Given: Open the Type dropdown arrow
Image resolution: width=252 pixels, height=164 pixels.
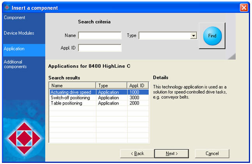Looking at the screenshot, I should (193, 36).
